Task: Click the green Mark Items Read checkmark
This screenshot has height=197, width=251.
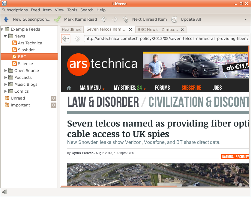Action: click(x=57, y=19)
